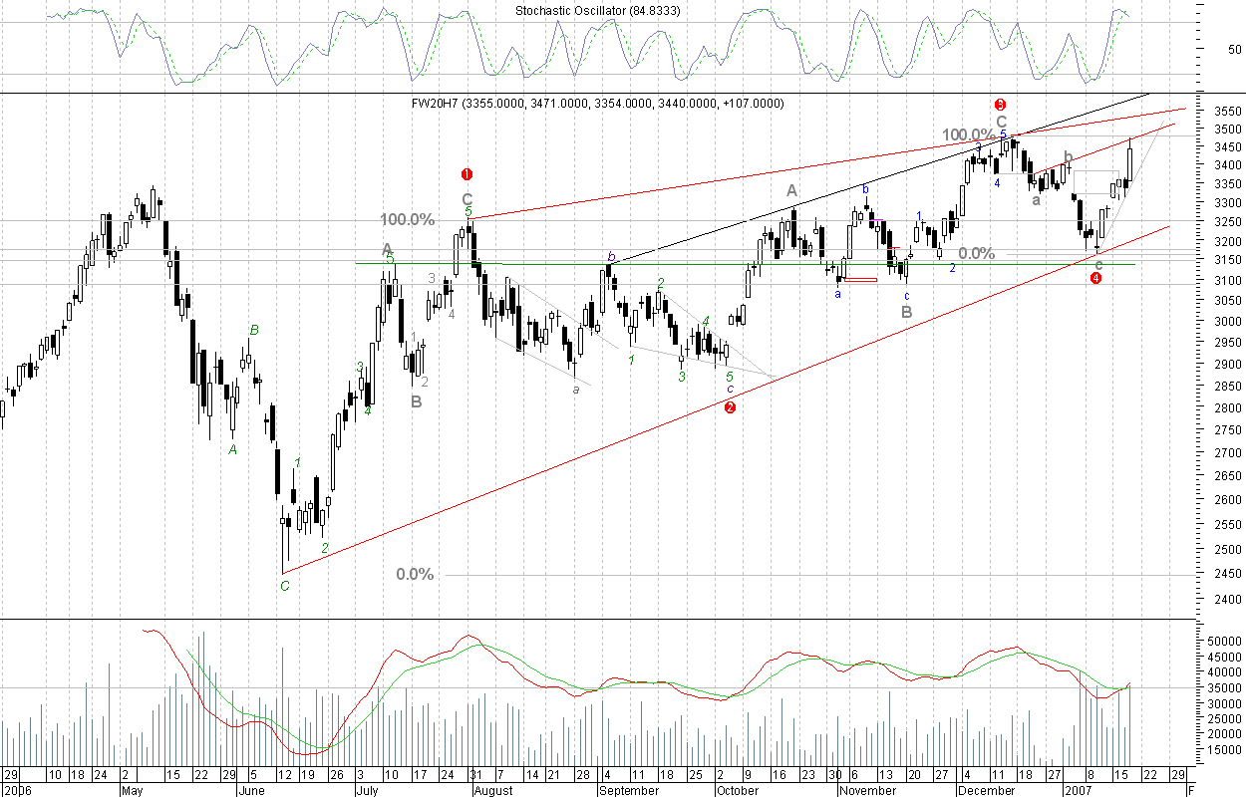Viewport: 1246px width, 797px height.
Task: Select red wave marker 1 above July peak
Action: [x=466, y=173]
